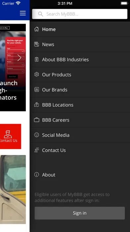Select BBB Locations in menu
This screenshot has width=130, height=232.
coord(80,105)
